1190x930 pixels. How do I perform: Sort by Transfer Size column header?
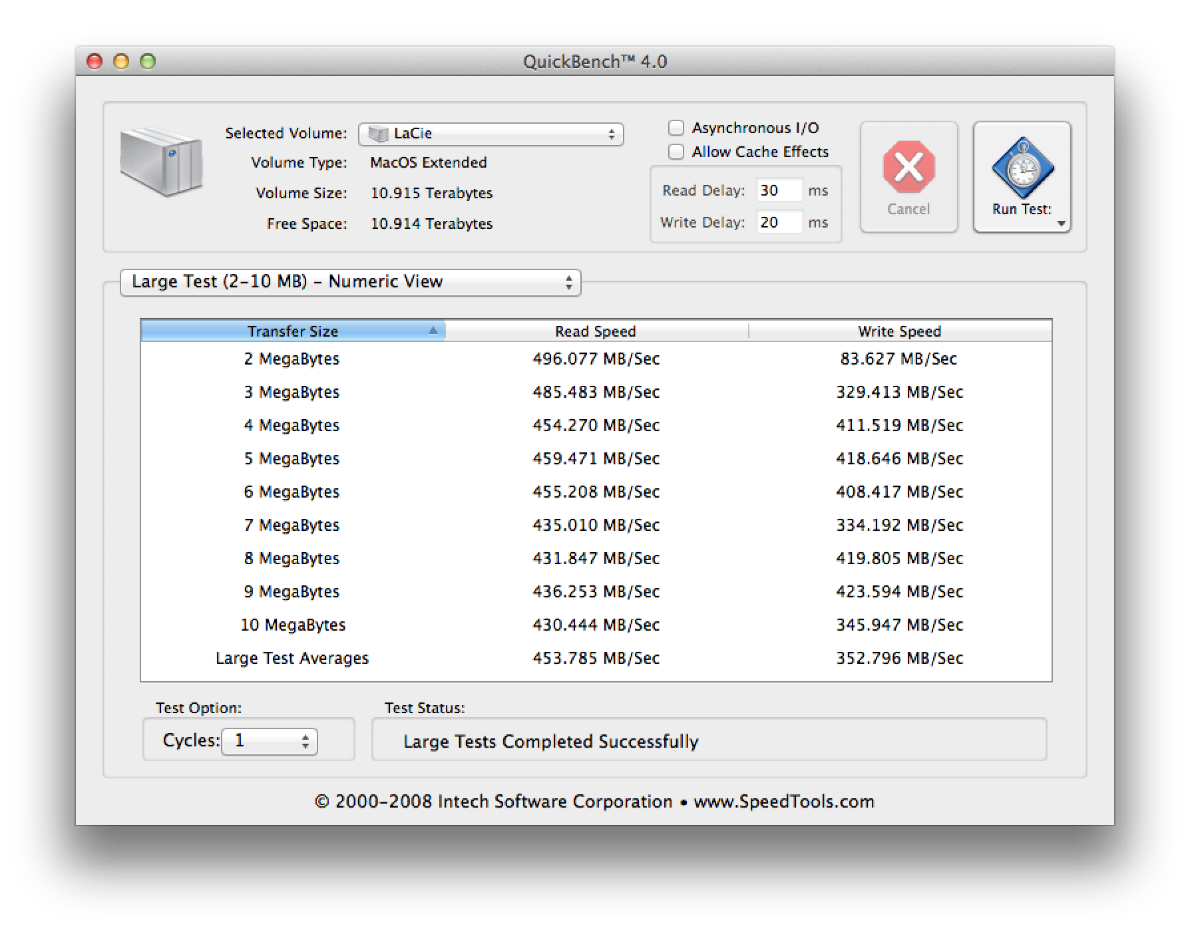tap(293, 331)
